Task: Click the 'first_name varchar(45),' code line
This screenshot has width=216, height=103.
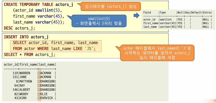Action: click(x=39, y=16)
